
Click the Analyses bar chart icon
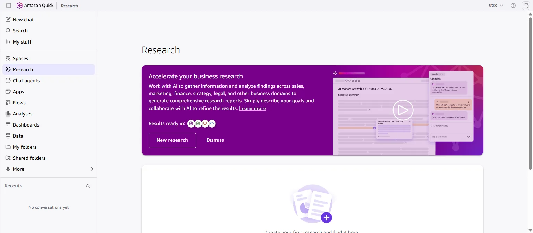point(8,114)
